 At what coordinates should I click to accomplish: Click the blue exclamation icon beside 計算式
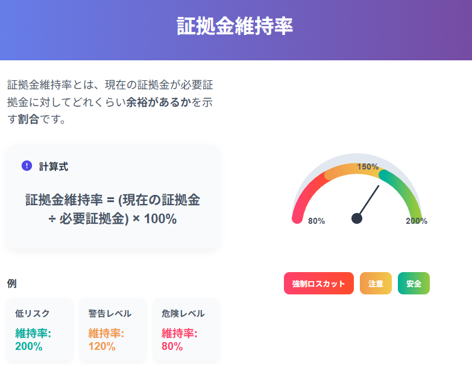point(27,166)
